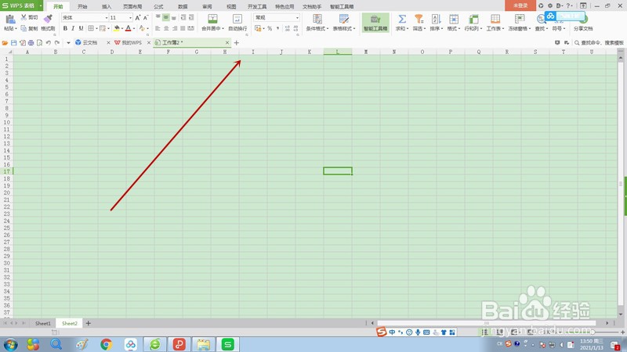Expand the Paste (粘贴) dropdown arrow

coord(16,29)
